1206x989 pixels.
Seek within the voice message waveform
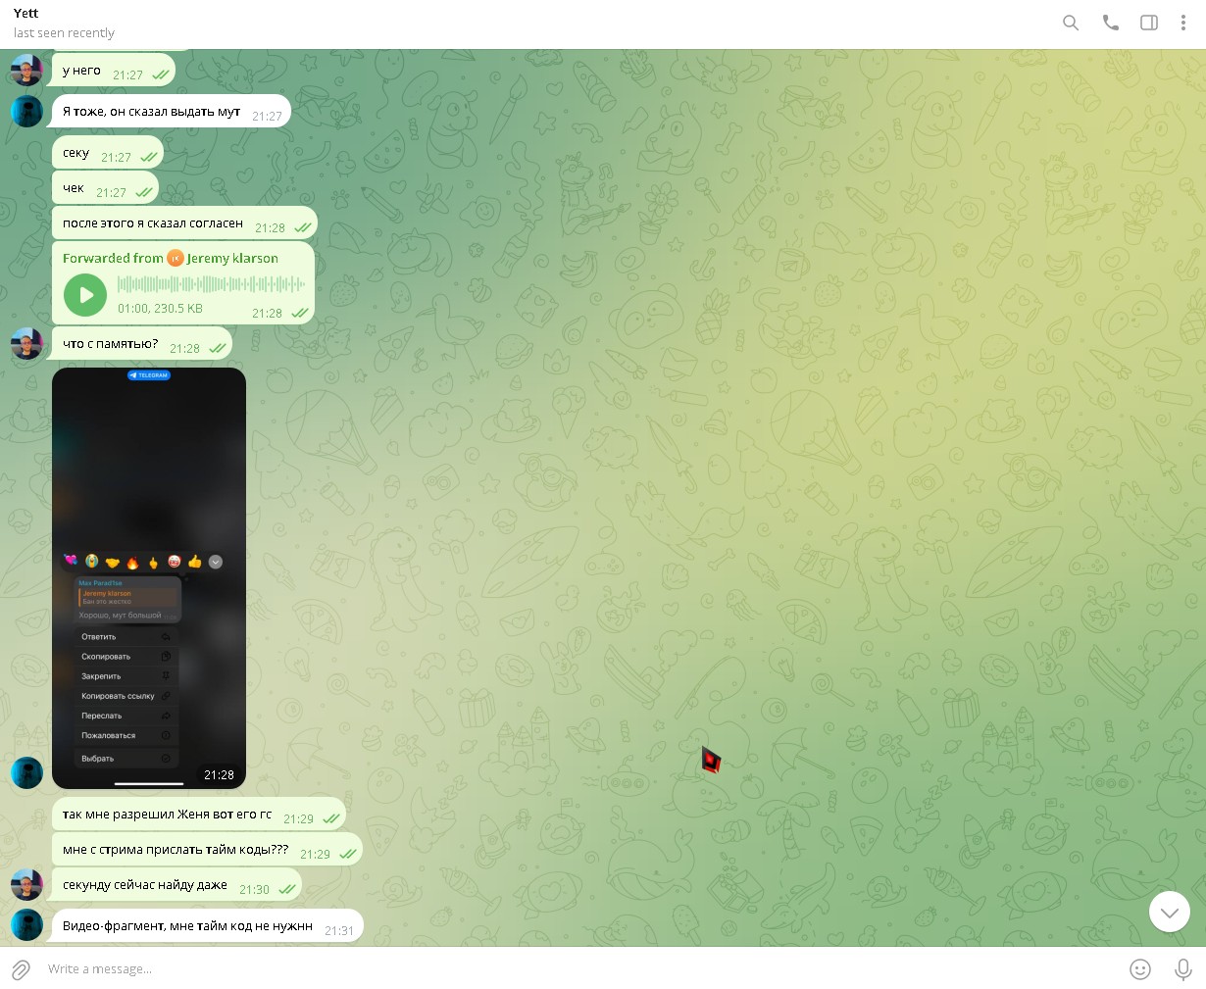(211, 285)
